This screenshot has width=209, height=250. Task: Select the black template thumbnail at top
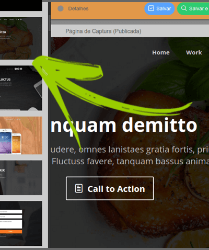click(x=21, y=5)
